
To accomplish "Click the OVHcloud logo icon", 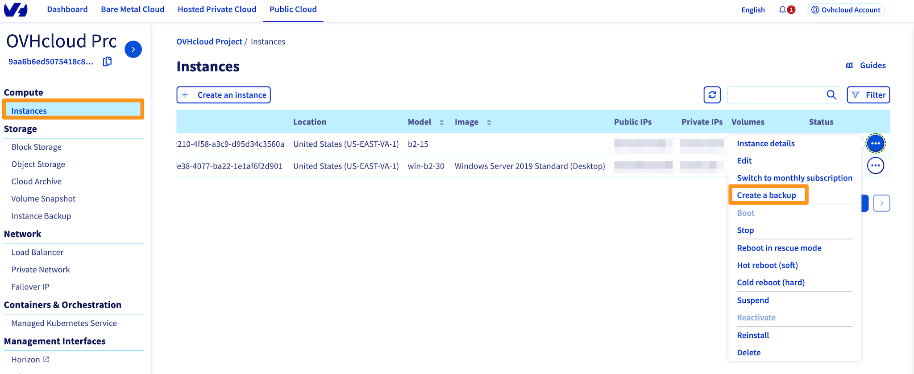I will point(16,10).
